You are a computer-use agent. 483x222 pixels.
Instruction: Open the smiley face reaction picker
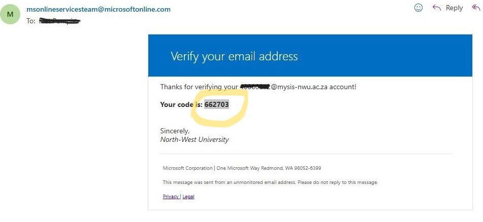418,8
